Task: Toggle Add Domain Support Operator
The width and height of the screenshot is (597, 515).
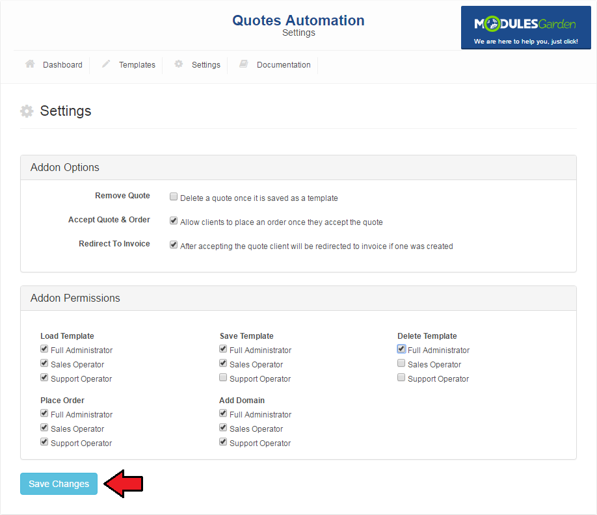Action: [x=223, y=442]
